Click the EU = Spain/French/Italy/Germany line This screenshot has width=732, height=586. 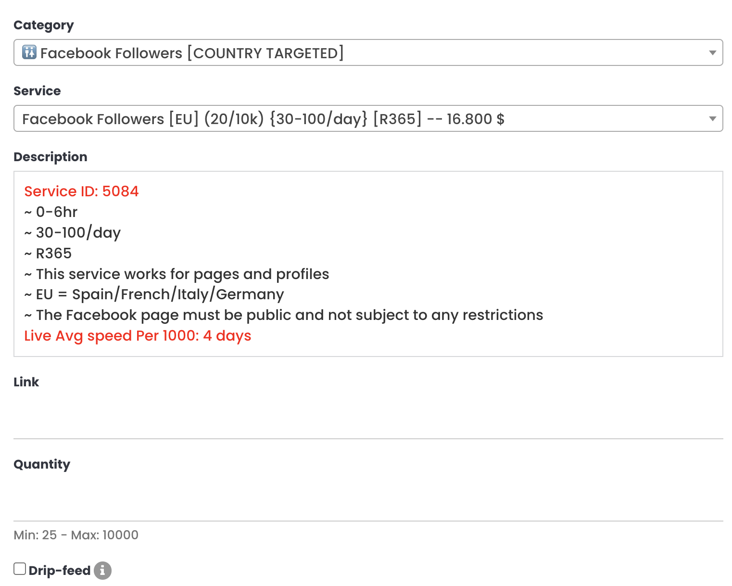[x=154, y=294]
